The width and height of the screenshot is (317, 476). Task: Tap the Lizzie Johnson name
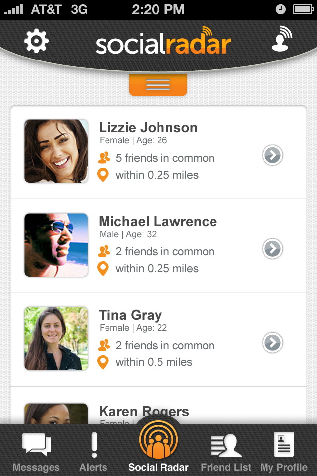pyautogui.click(x=148, y=128)
